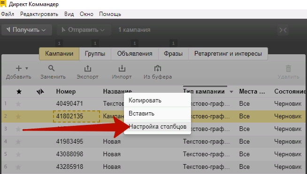
Task: Click the Заменить magnifier icon
Action: point(51,68)
